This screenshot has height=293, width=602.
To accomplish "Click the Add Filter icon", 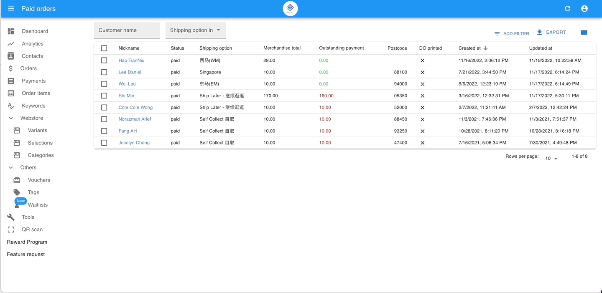I will pos(497,34).
